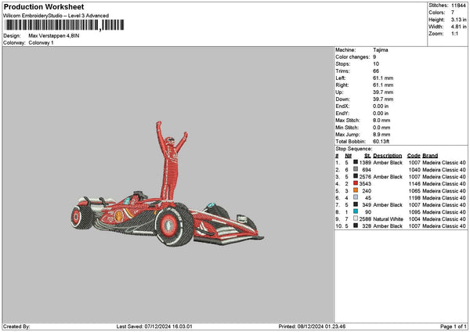
Task: Click the 'Up:' measurement label
Action: click(x=339, y=92)
